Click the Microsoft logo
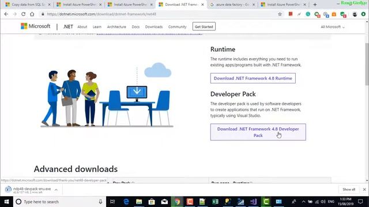Image resolution: width=369 pixels, height=207 pixels. coord(36,26)
